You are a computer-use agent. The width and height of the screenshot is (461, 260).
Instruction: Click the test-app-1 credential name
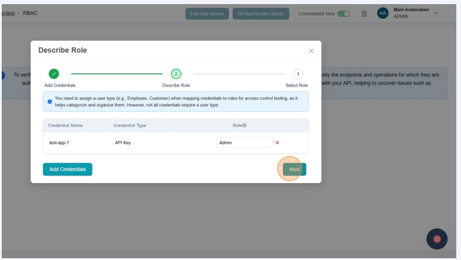click(x=59, y=143)
